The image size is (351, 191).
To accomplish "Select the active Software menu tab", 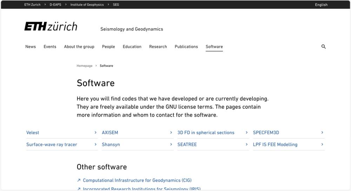I will pos(214,47).
